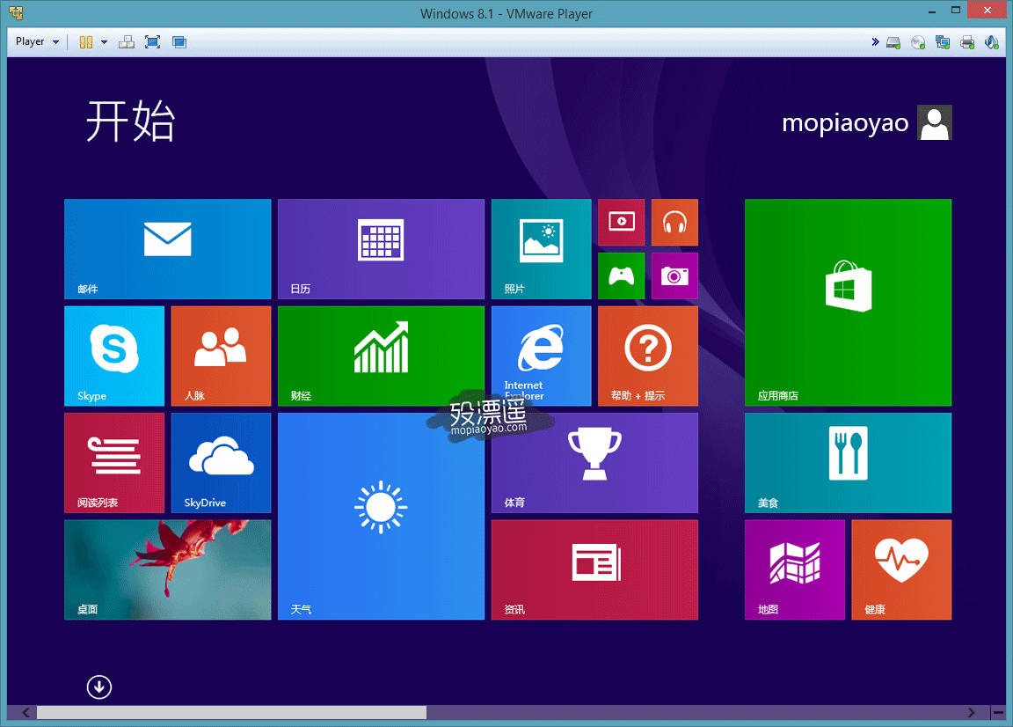
Task: Open the Sports (体育) tile
Action: point(595,463)
